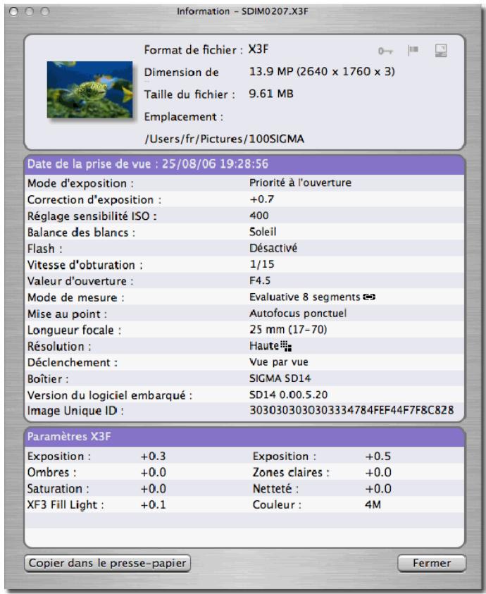Click the 9.61 MB file size value
This screenshot has width=486, height=594.
pos(271,94)
